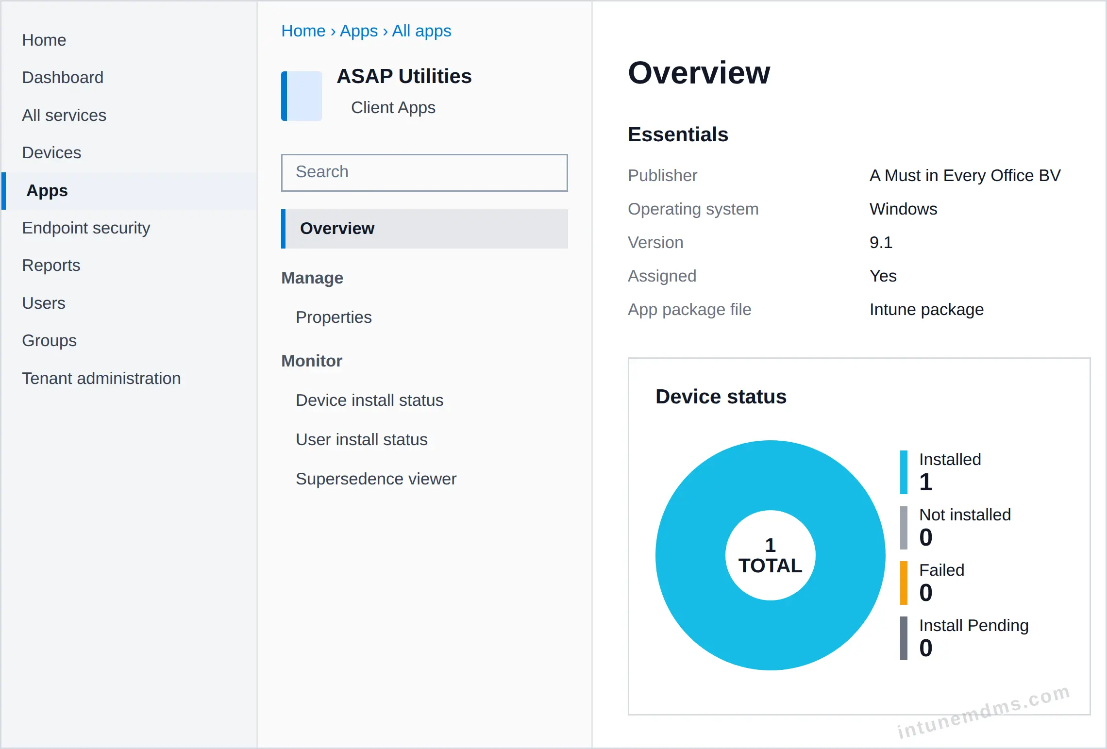The height and width of the screenshot is (749, 1107).
Task: Open User install status
Action: 362,439
